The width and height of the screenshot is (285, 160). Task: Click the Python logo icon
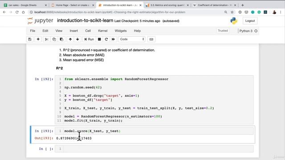coord(234,21)
